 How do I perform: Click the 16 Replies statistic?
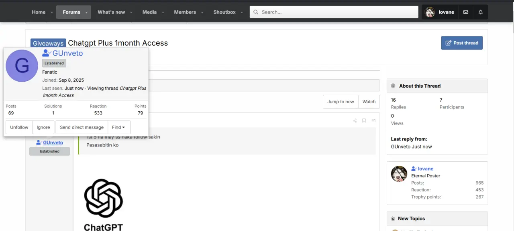[398, 103]
